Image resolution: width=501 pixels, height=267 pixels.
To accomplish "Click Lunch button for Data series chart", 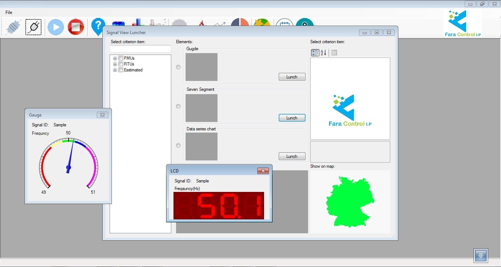I will click(292, 156).
